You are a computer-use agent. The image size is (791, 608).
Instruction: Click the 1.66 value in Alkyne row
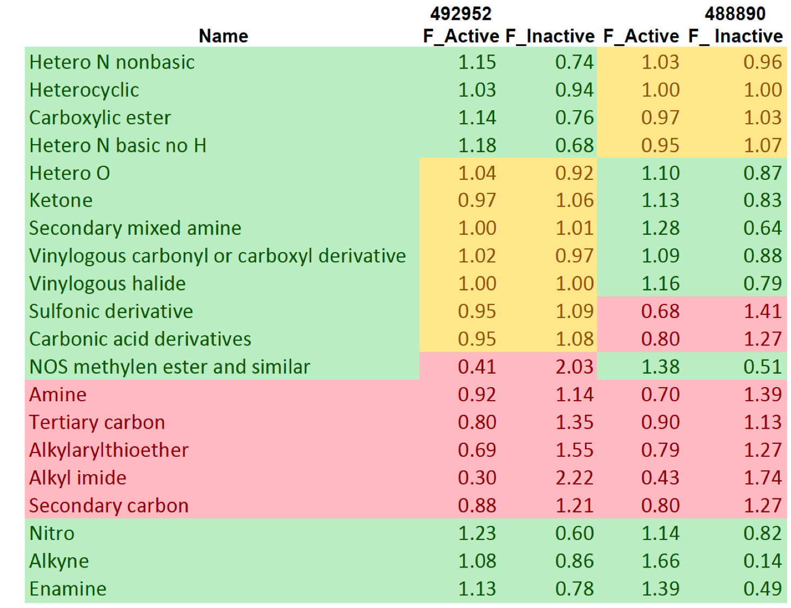click(x=660, y=561)
